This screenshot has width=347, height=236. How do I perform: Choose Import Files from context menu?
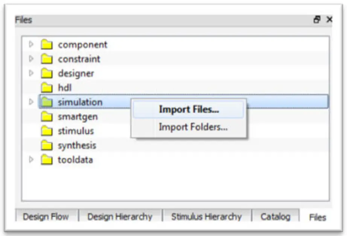(x=189, y=109)
